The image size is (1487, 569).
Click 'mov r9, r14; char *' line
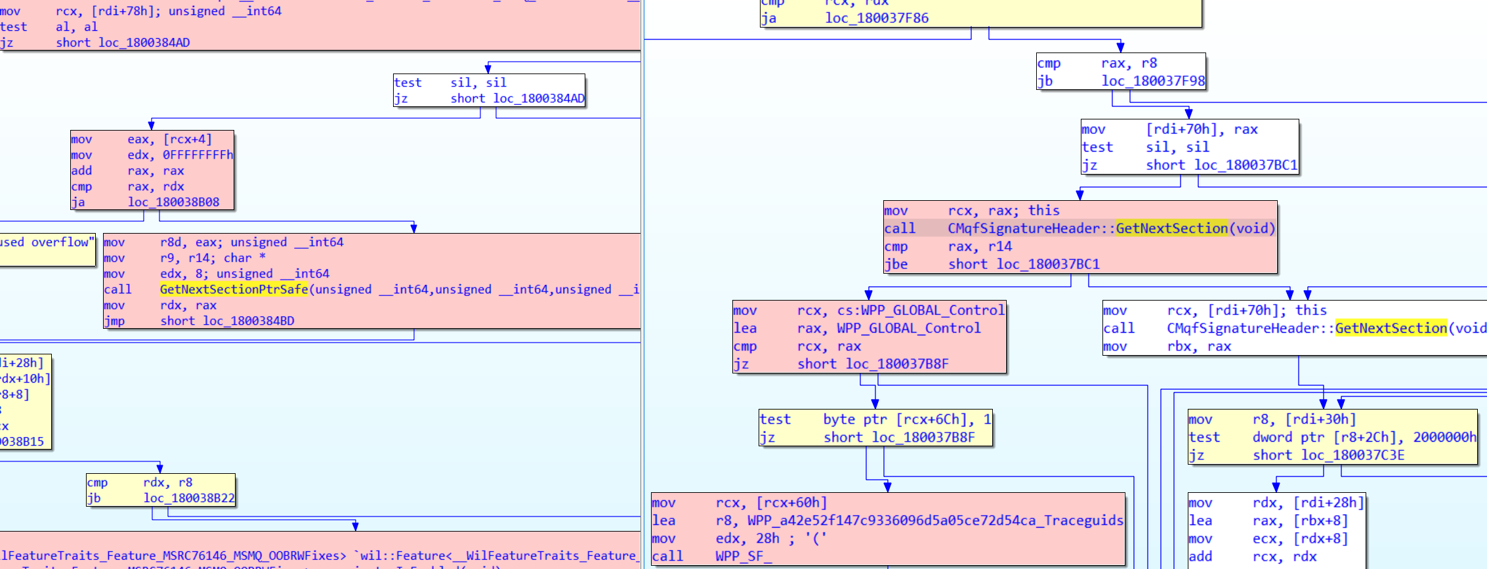(x=184, y=258)
